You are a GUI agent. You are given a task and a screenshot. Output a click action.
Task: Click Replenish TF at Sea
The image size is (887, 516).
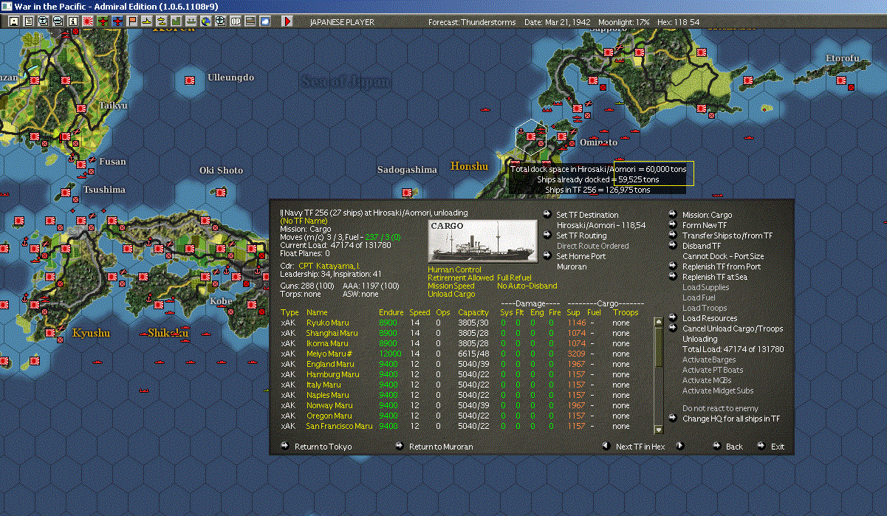pos(714,277)
